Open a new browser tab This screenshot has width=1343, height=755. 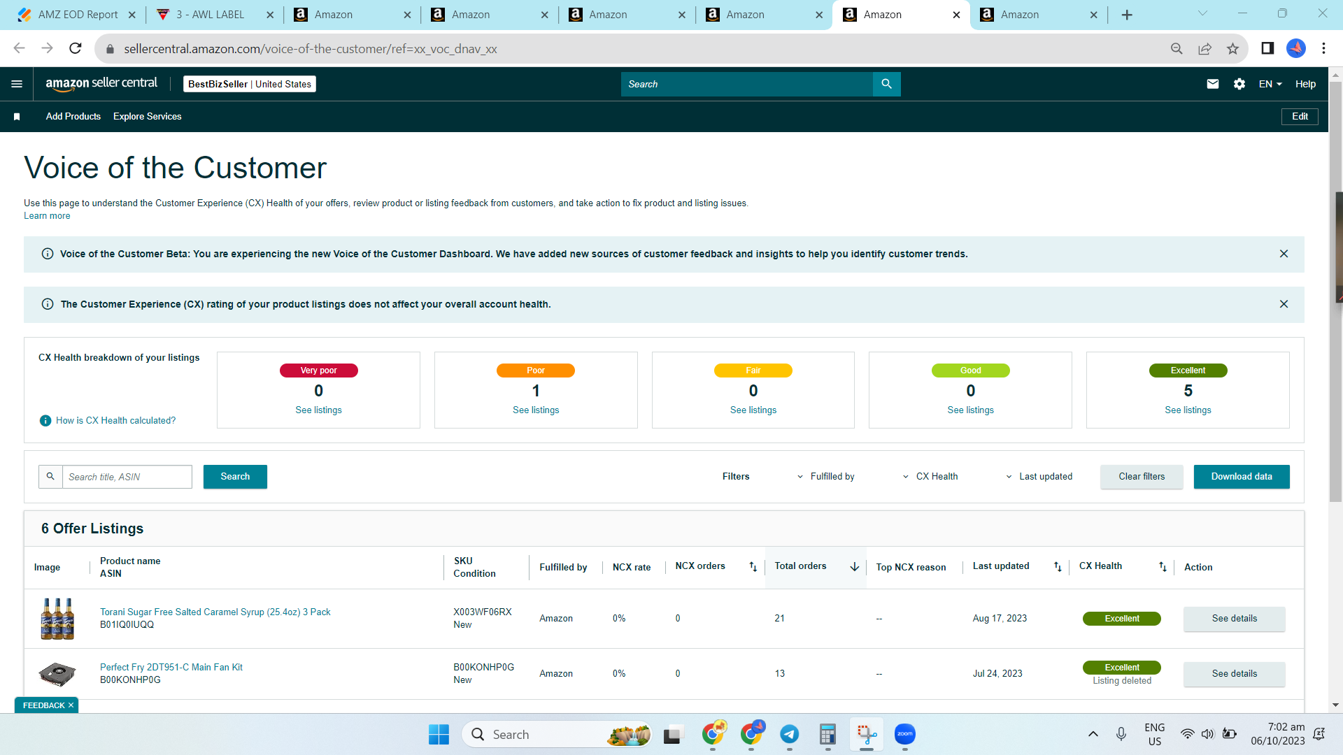tap(1127, 15)
